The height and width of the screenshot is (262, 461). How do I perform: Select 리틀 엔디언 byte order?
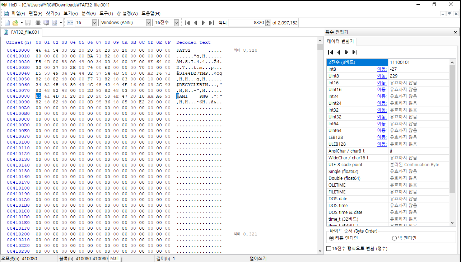pos(344,238)
